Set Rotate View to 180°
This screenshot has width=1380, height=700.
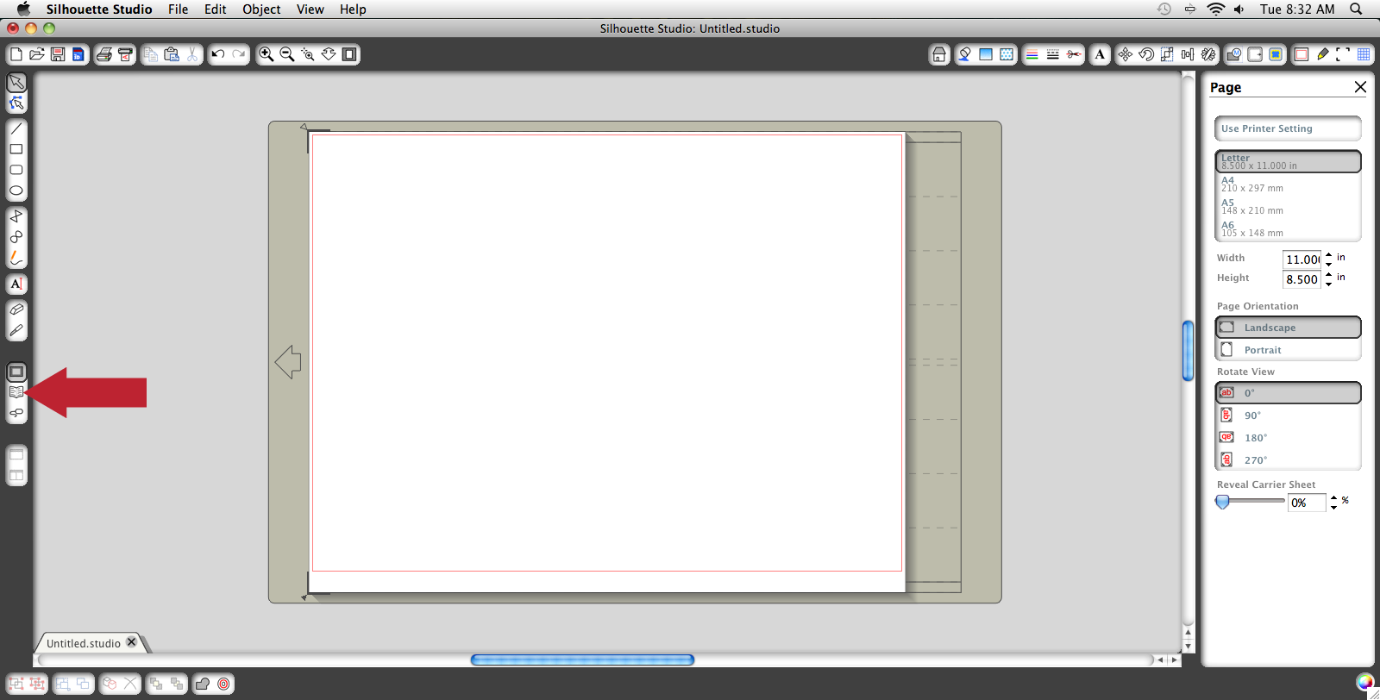[1288, 438]
